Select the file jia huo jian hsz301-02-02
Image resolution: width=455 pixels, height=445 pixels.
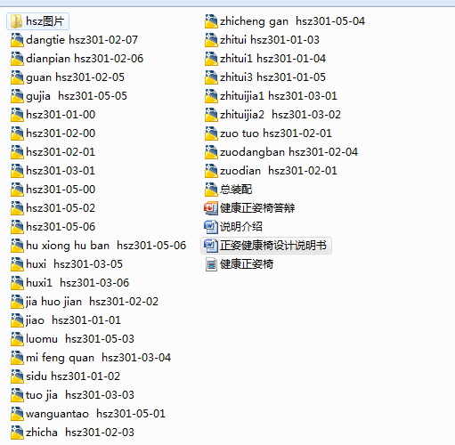tap(85, 302)
